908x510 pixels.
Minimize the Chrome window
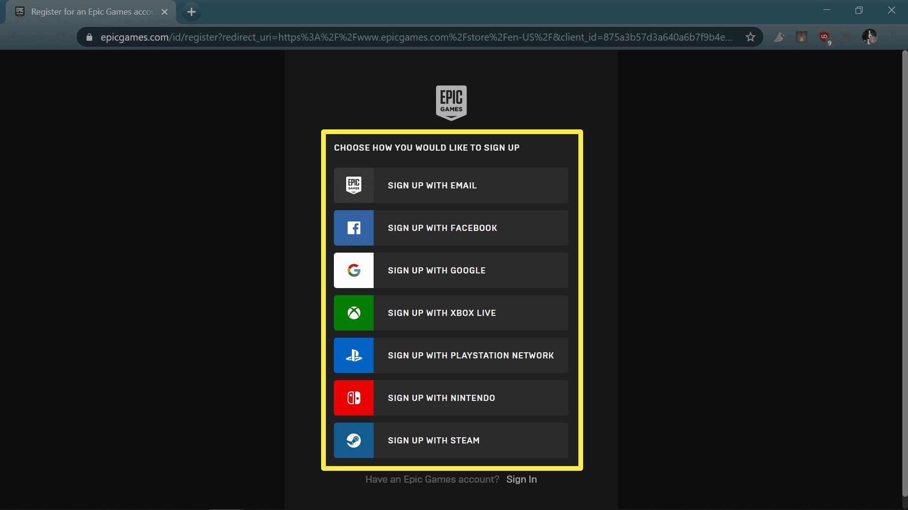827,10
